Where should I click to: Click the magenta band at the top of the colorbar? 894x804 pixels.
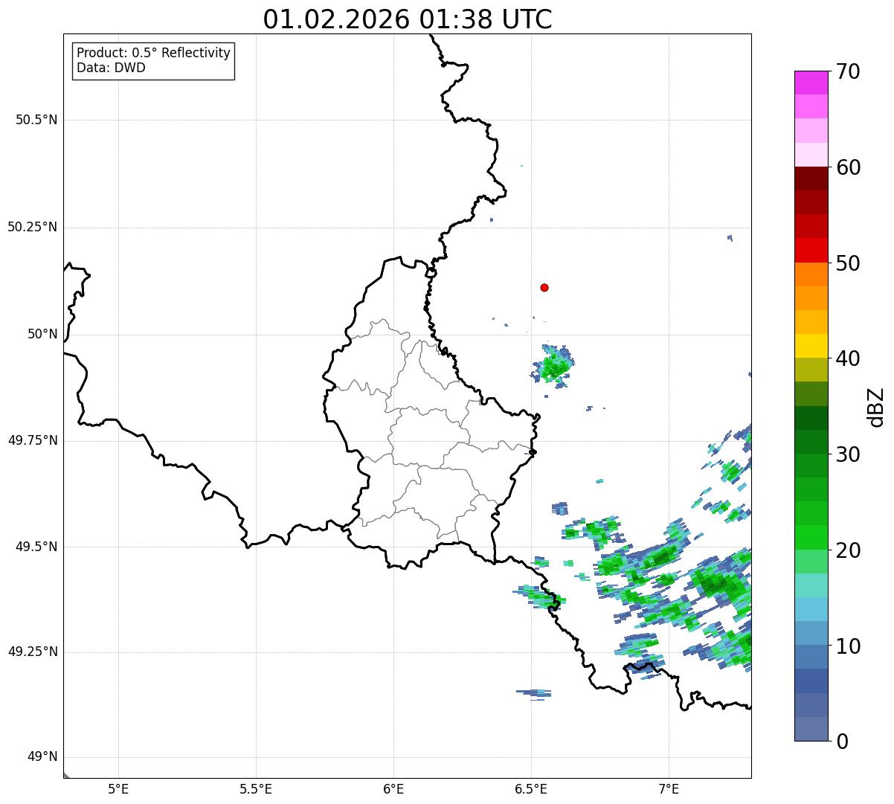811,83
